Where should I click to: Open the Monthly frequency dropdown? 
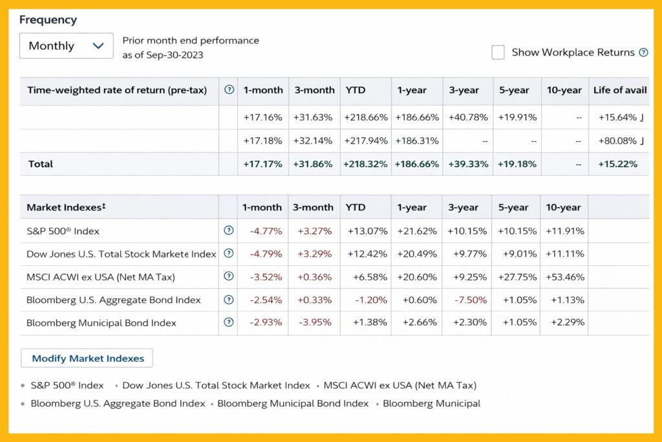(67, 46)
